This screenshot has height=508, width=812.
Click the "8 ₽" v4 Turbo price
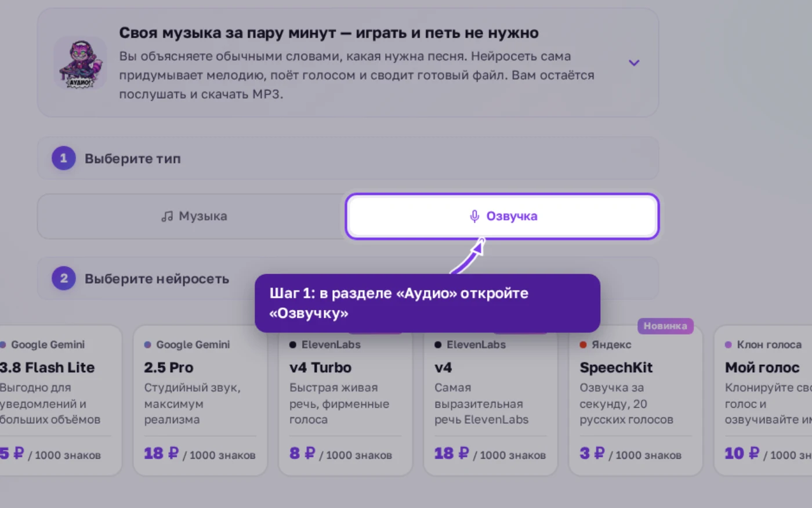302,453
